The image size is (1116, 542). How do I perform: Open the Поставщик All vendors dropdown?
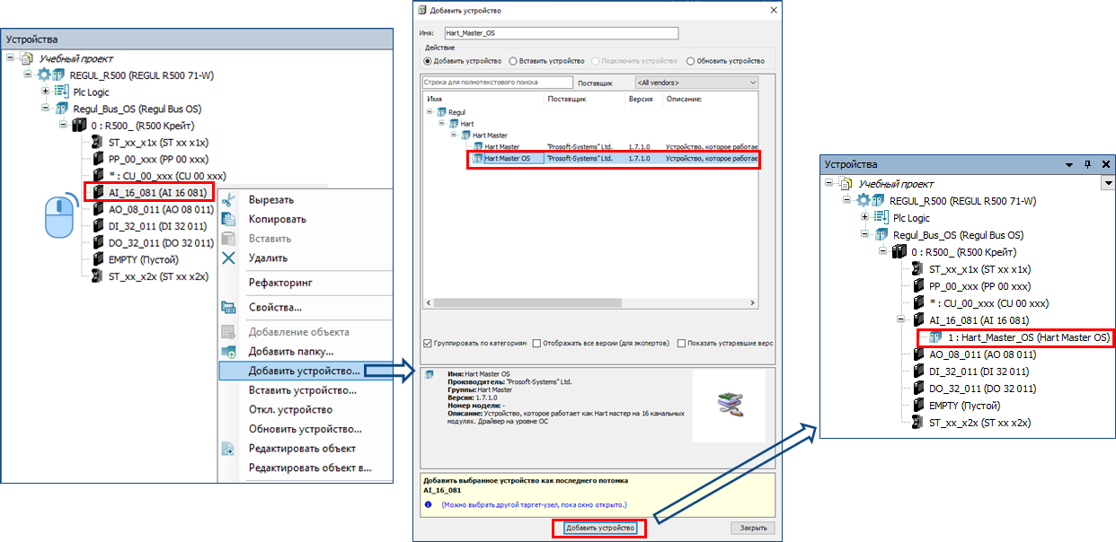click(x=695, y=83)
